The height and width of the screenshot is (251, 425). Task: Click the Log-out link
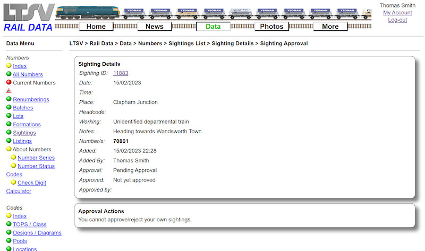pos(397,20)
